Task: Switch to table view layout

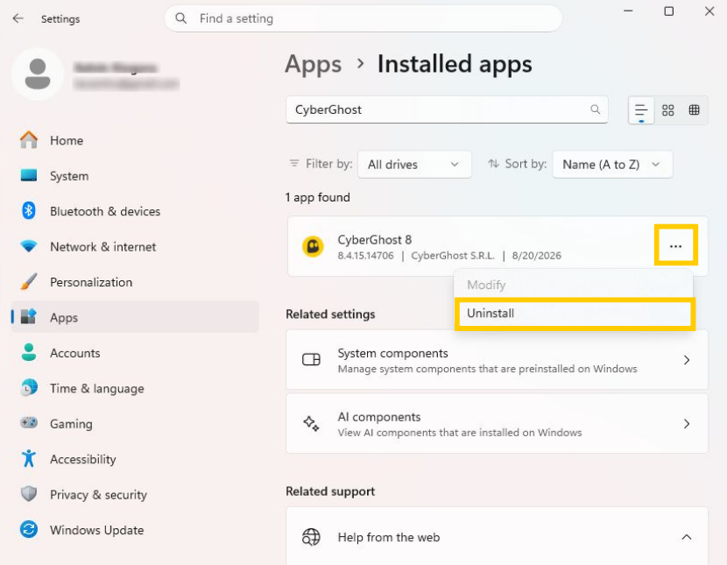Action: [694, 110]
